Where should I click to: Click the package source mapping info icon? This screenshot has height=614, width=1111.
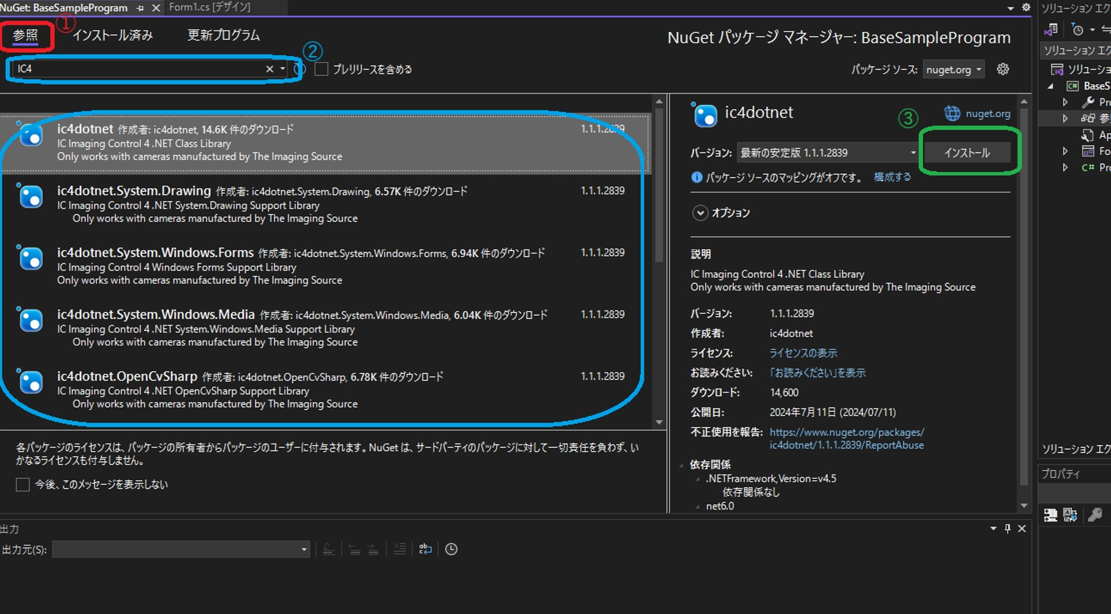coord(697,178)
